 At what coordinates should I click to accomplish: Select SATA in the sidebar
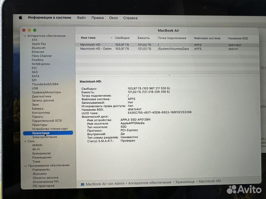click(35, 76)
